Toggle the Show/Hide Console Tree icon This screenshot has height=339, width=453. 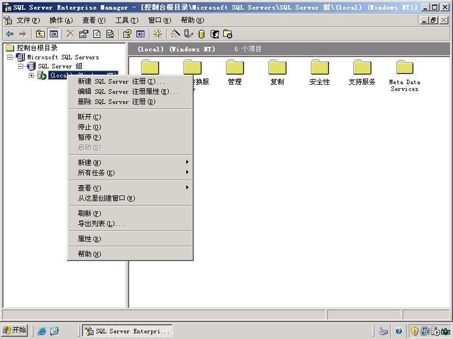54,34
